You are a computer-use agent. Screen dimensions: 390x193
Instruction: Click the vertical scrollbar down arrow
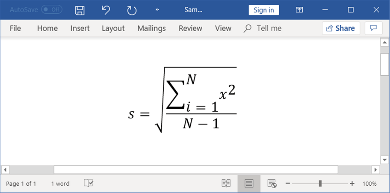coord(384,159)
